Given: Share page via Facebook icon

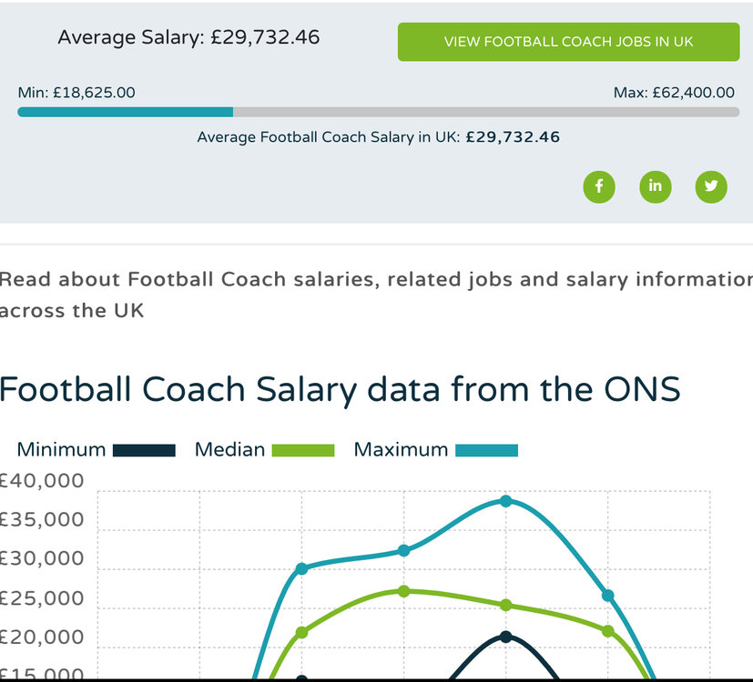Looking at the screenshot, I should (x=599, y=186).
